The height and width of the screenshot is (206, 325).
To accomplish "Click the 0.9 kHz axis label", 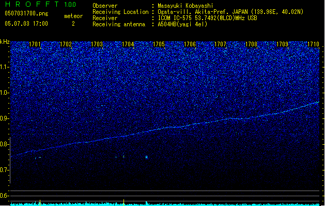I will click(5, 118).
